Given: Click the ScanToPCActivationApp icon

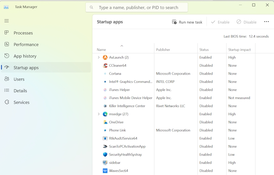Looking at the screenshot, I should [x=105, y=146].
